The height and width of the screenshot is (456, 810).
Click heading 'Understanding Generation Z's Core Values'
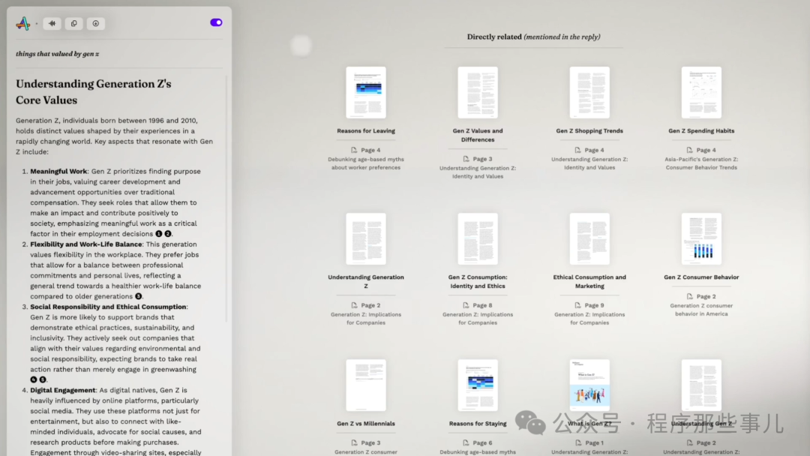(94, 92)
